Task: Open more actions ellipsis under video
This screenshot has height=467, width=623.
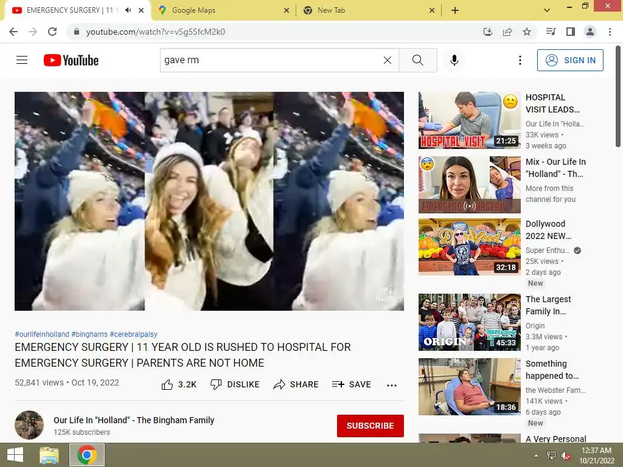Action: pyautogui.click(x=392, y=385)
